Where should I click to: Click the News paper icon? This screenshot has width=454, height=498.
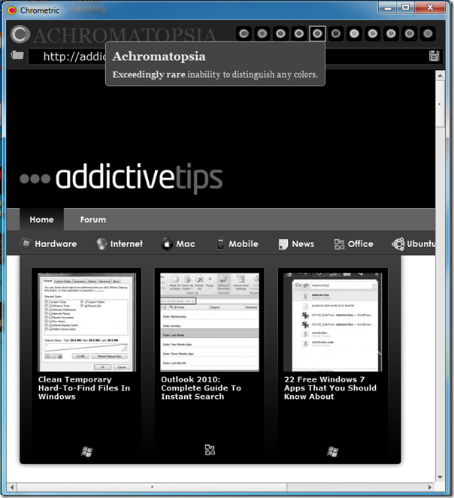pos(283,244)
